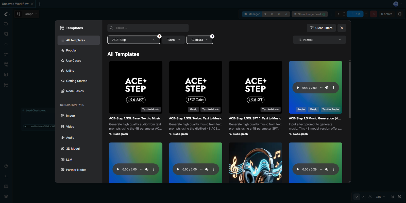Open the workflows sidebar icon
The height and width of the screenshot is (203, 406).
click(6, 65)
